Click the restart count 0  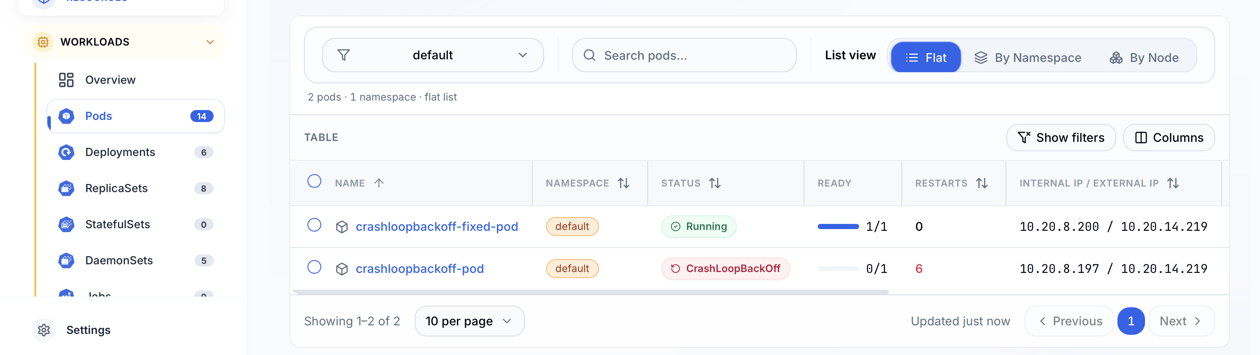coord(919,226)
